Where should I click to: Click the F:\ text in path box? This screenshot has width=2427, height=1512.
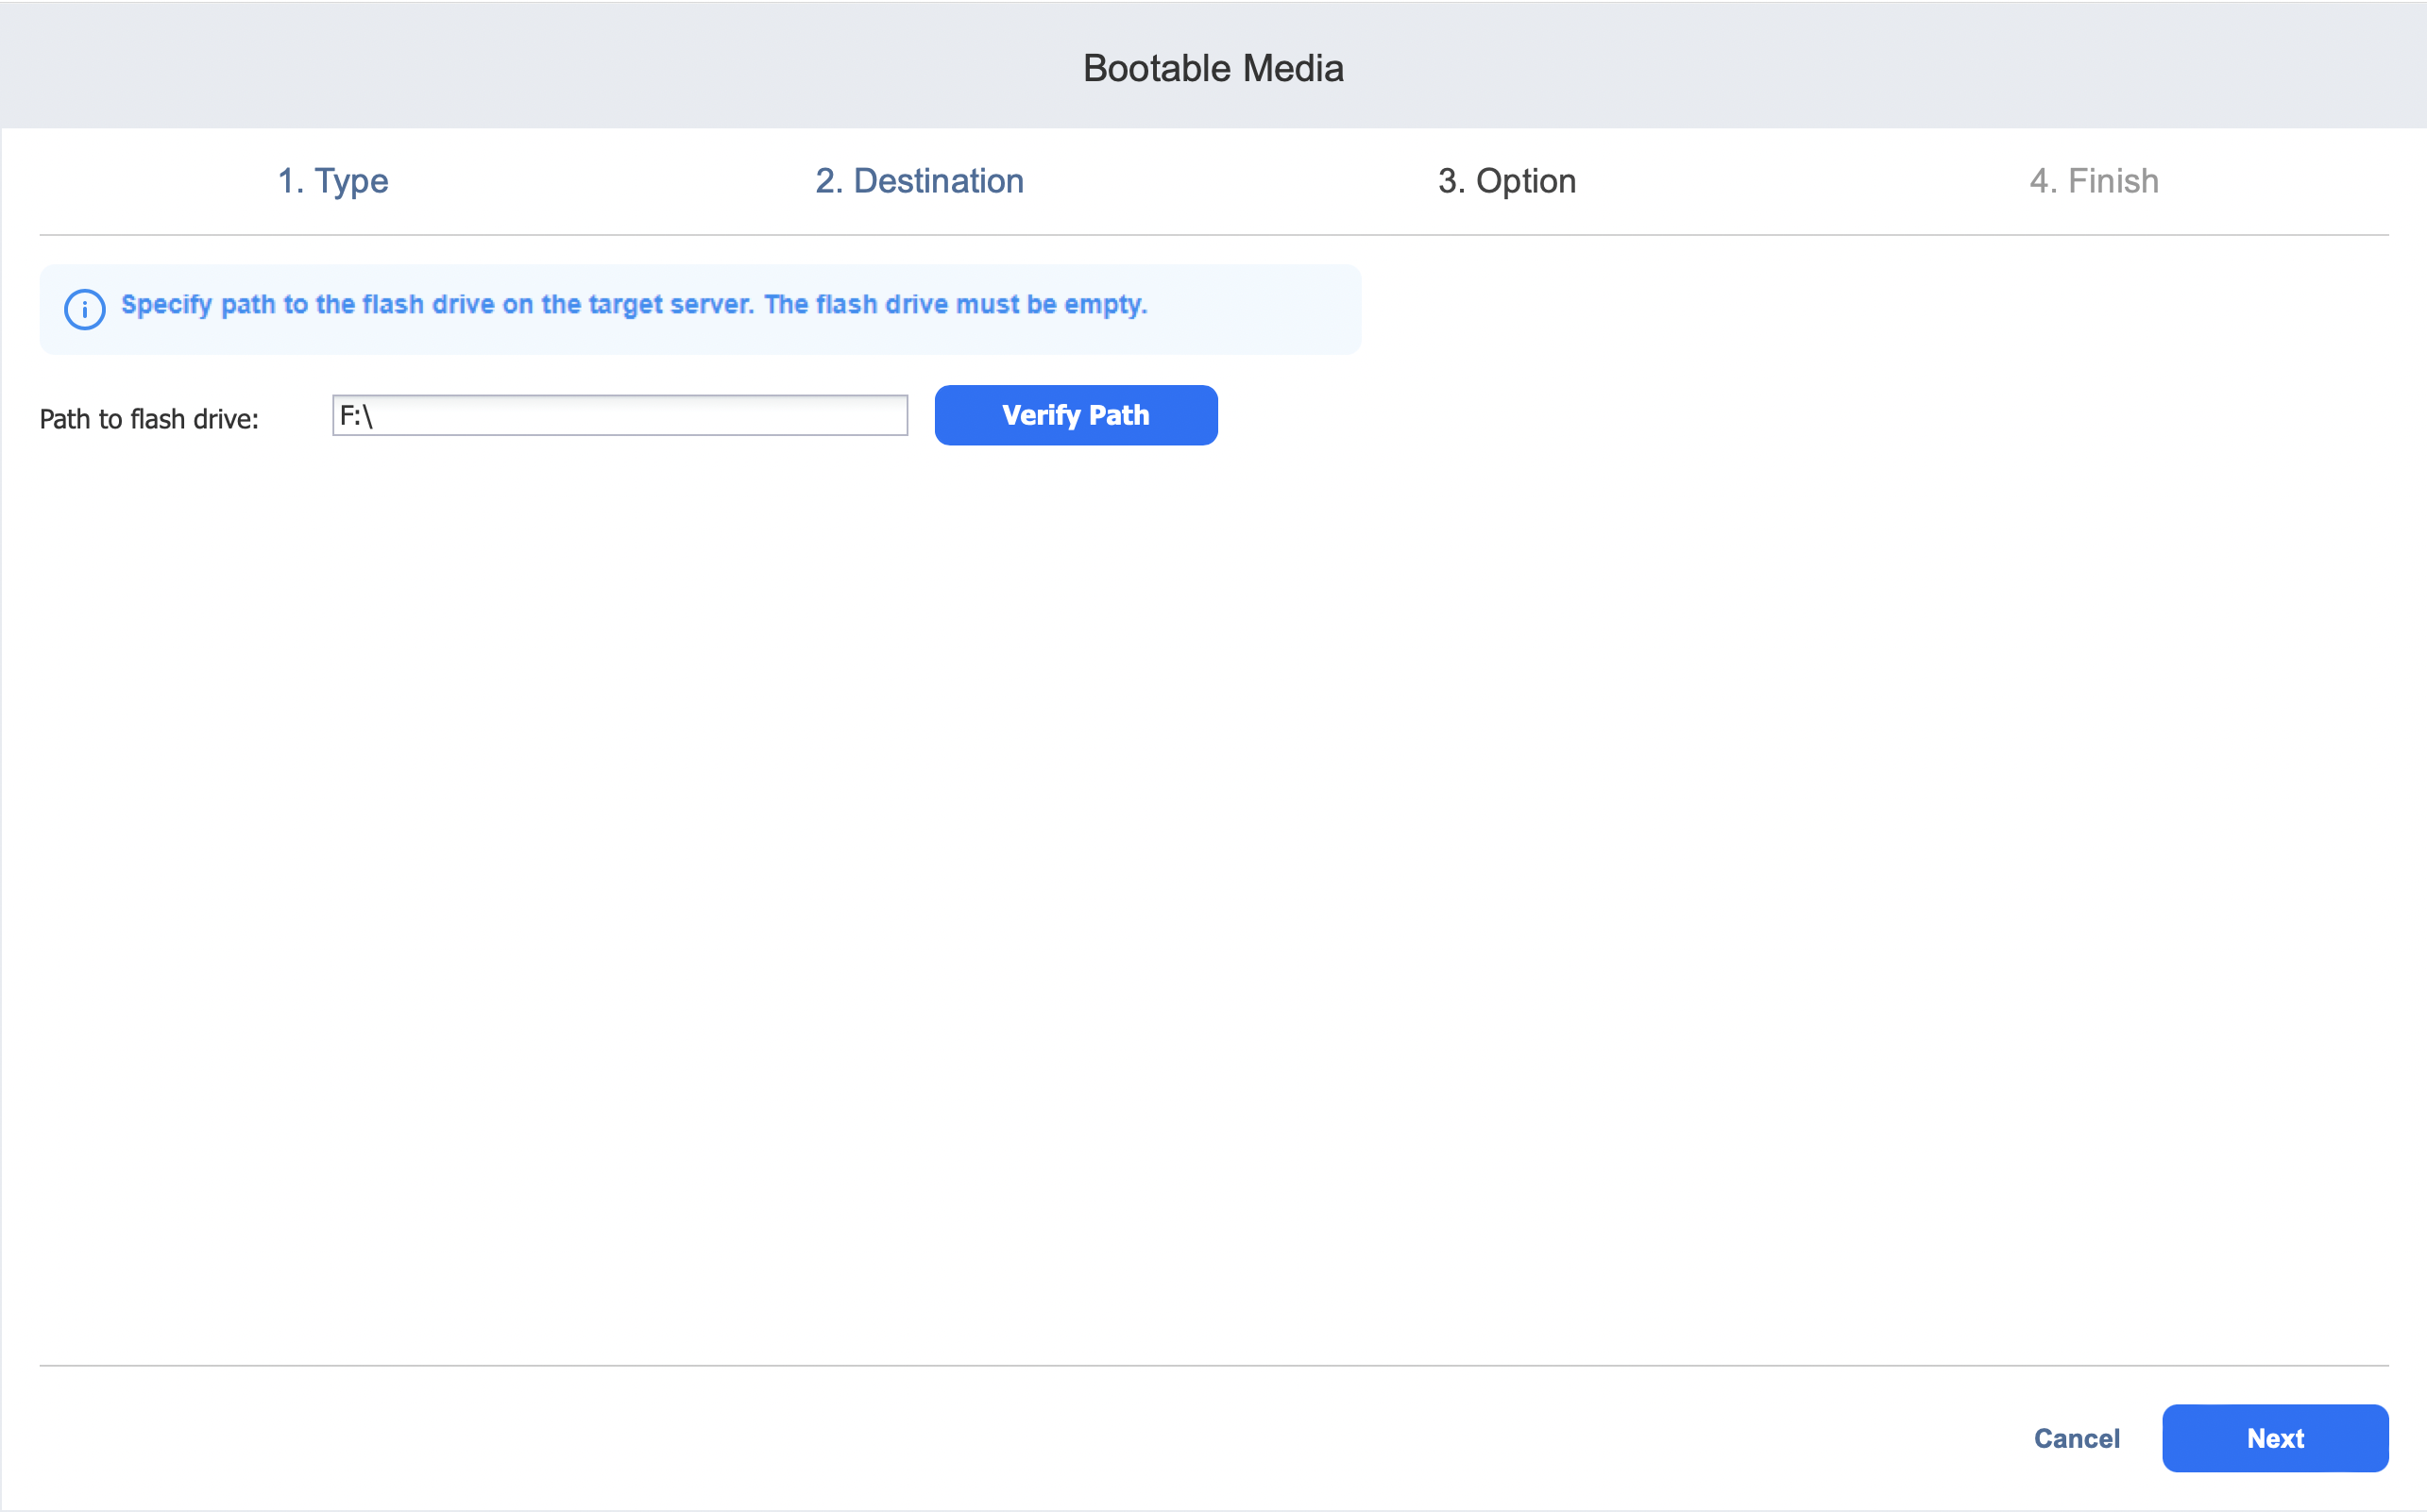(356, 415)
